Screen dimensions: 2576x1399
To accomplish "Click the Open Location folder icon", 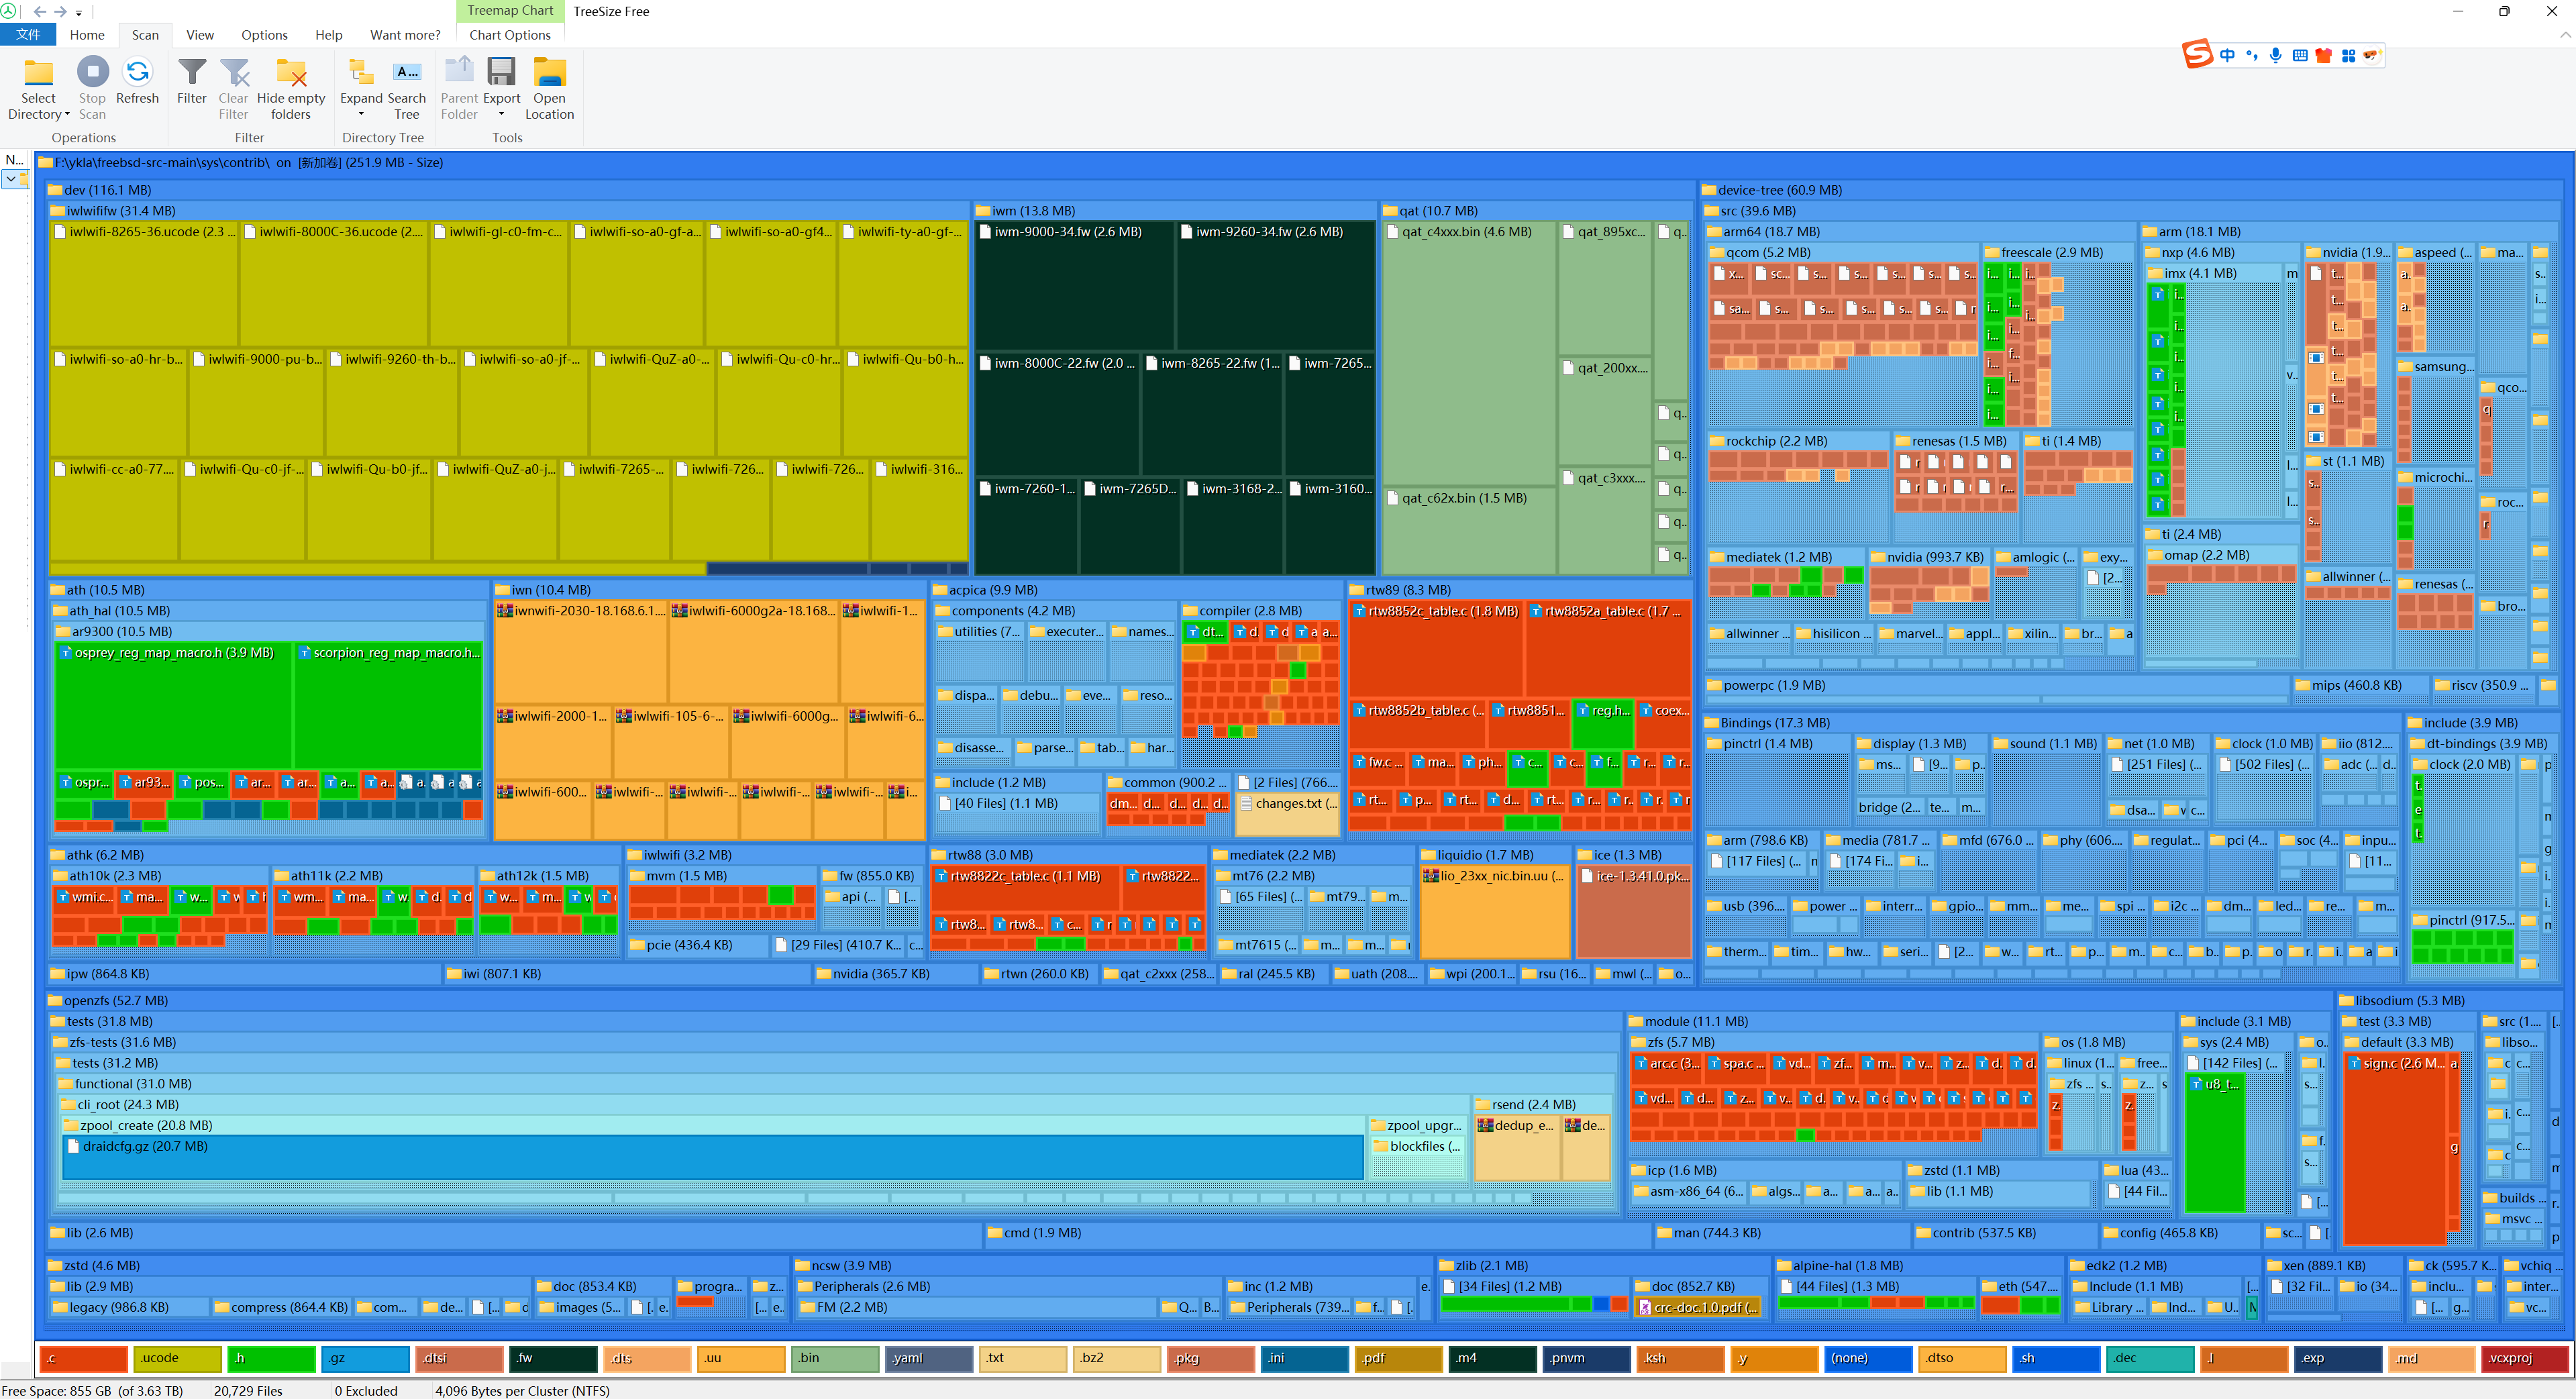I will [549, 72].
